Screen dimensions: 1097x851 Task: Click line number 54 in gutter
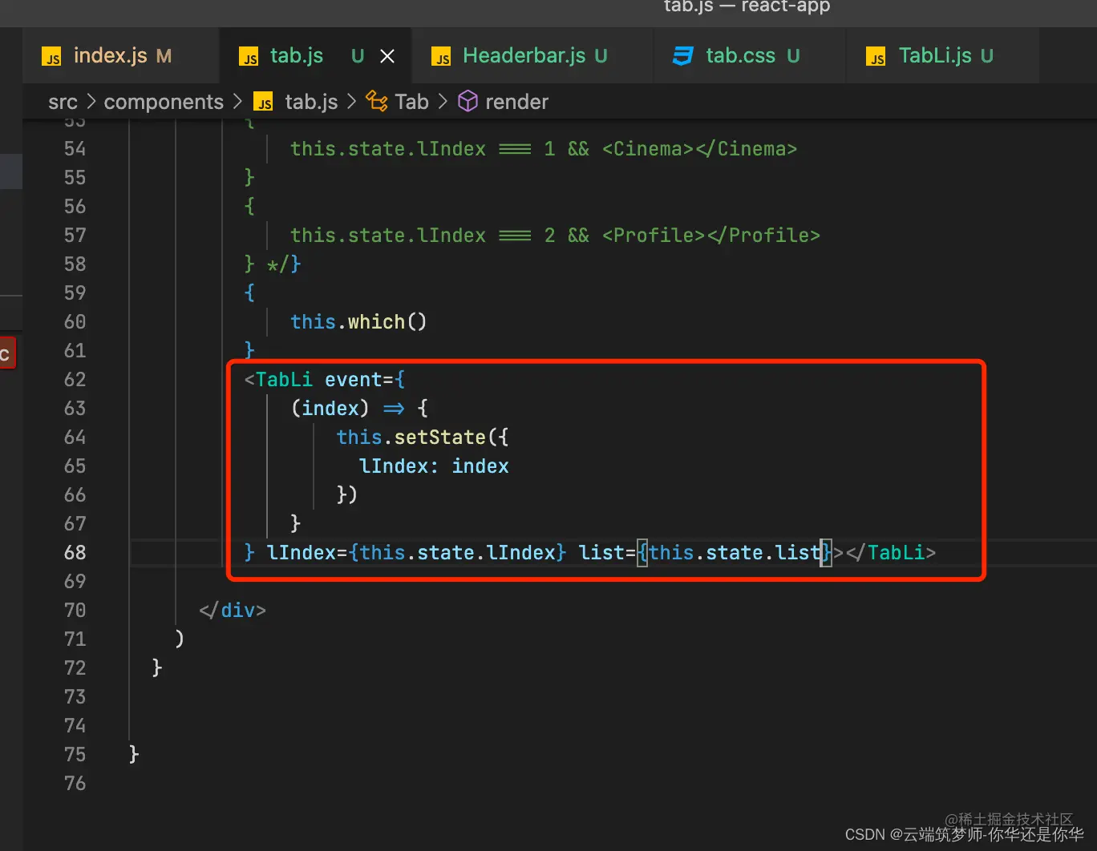click(75, 149)
